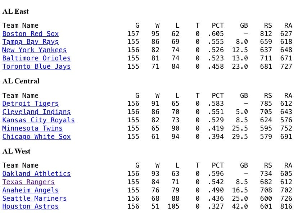Click the AL West division heading

[x=16, y=151]
